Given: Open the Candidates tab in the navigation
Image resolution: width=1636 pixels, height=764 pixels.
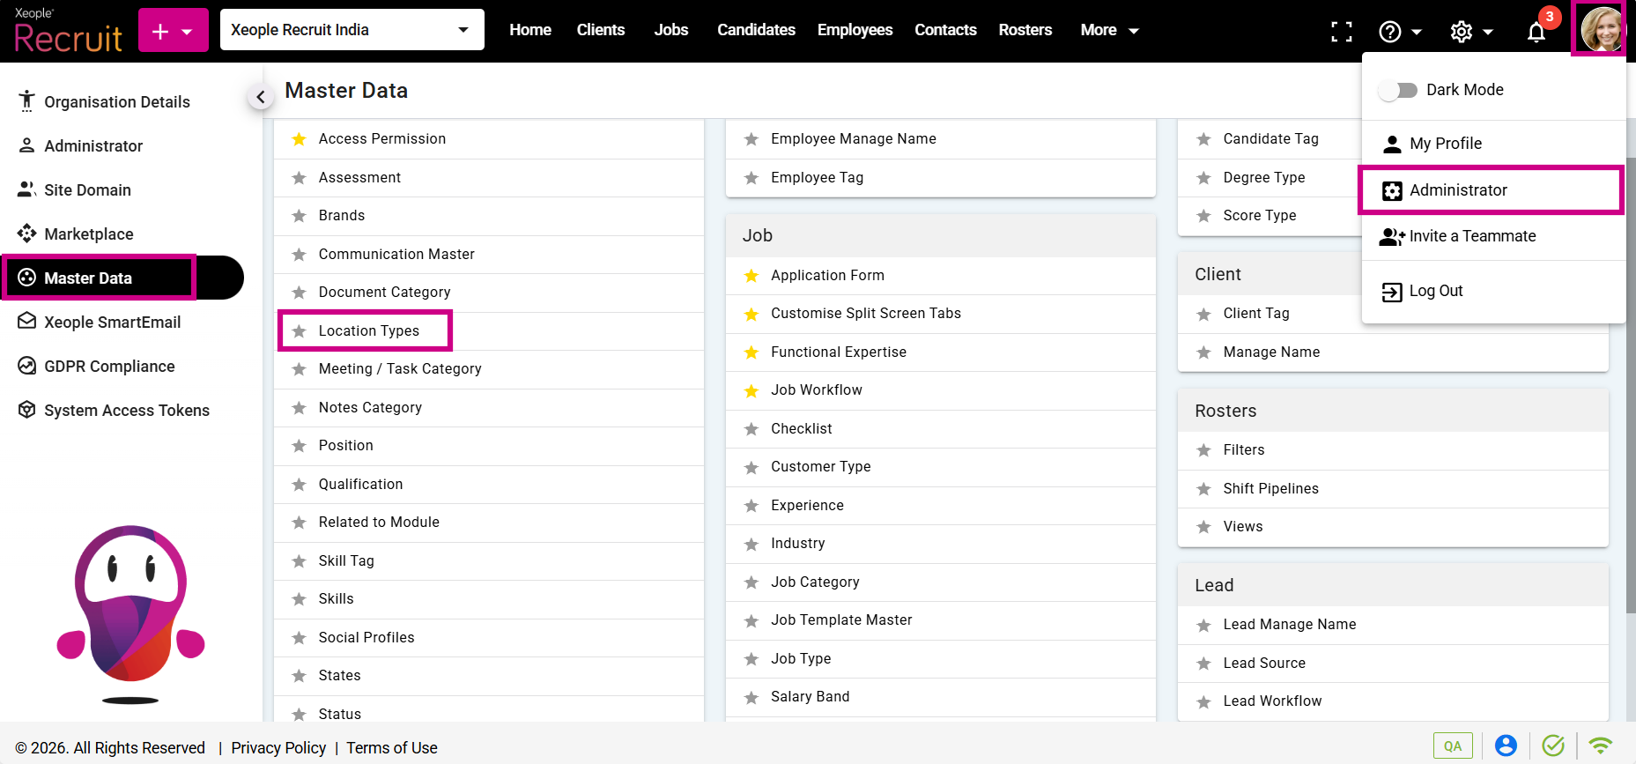Looking at the screenshot, I should 756,30.
